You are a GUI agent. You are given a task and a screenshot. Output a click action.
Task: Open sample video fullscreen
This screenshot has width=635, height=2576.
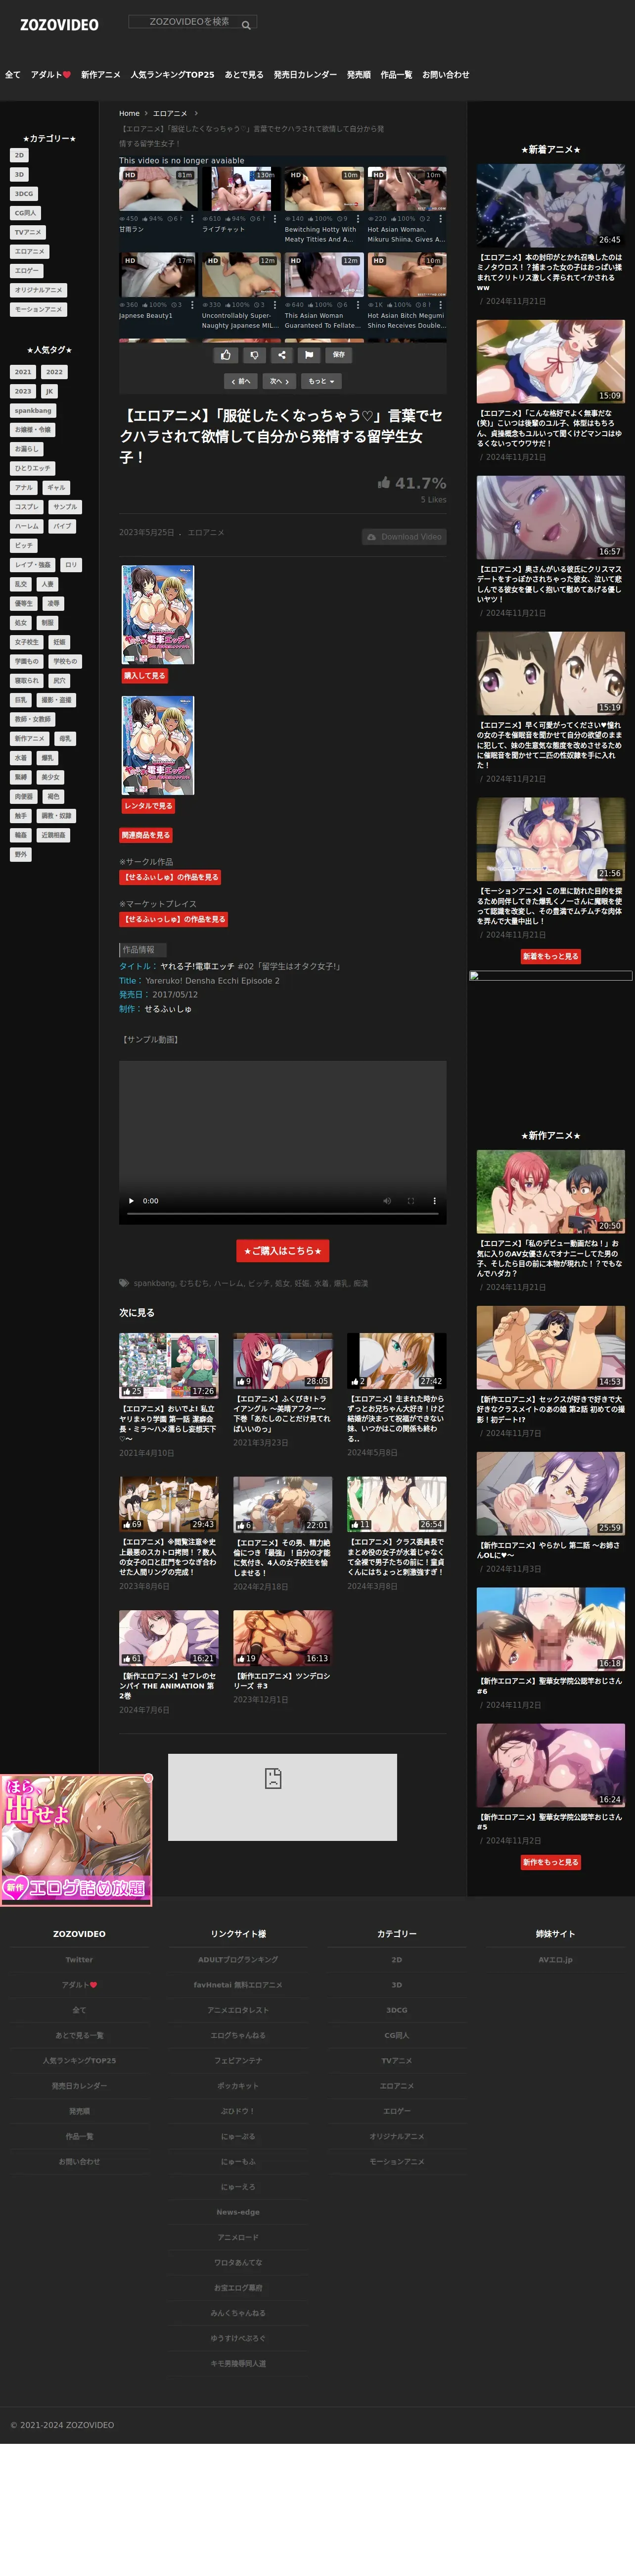[410, 1201]
